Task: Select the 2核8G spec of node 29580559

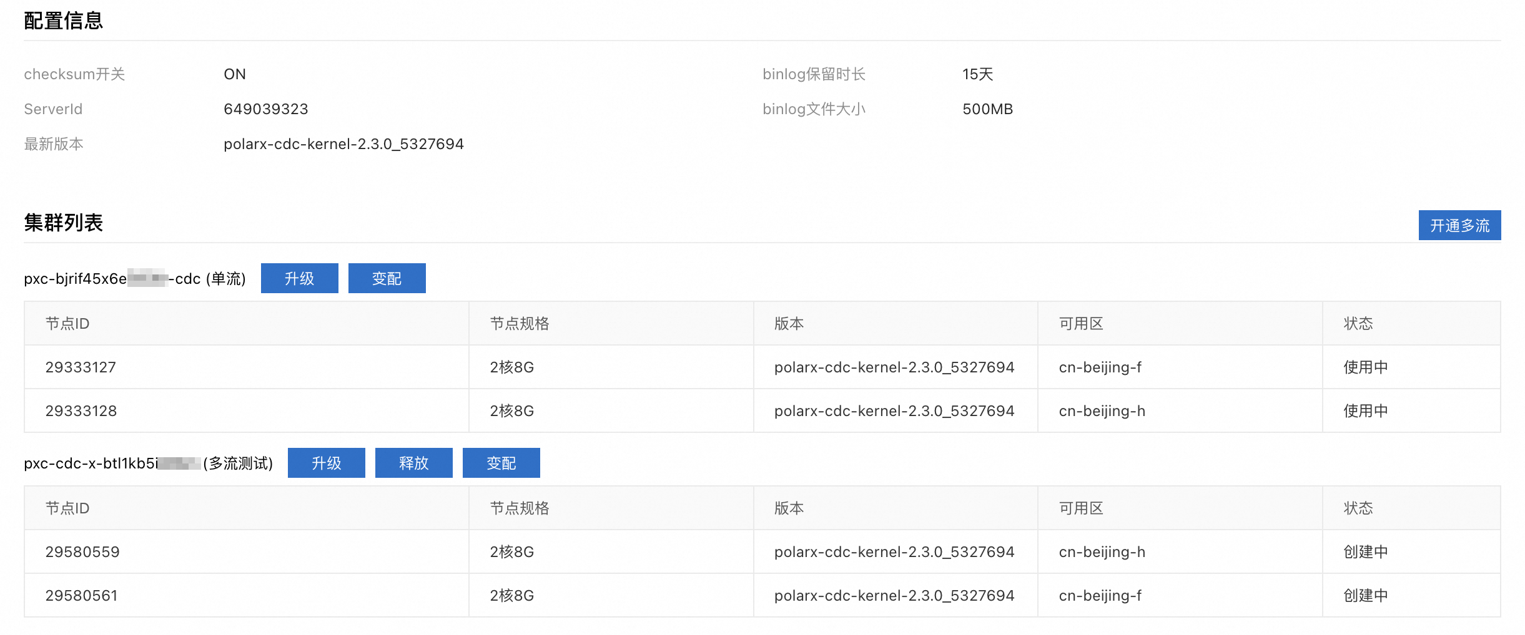Action: 512,552
